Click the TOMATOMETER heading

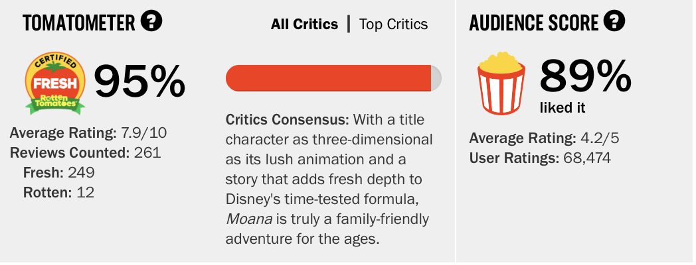coord(79,23)
